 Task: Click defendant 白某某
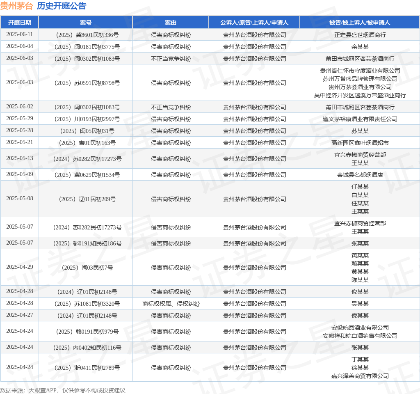click(360, 195)
